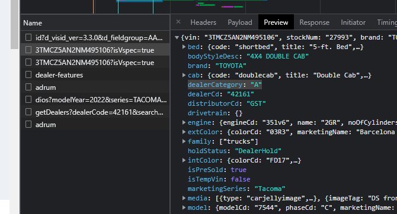
Task: Click the page's vertical scrollbar thumb
Action: (x=14, y=24)
